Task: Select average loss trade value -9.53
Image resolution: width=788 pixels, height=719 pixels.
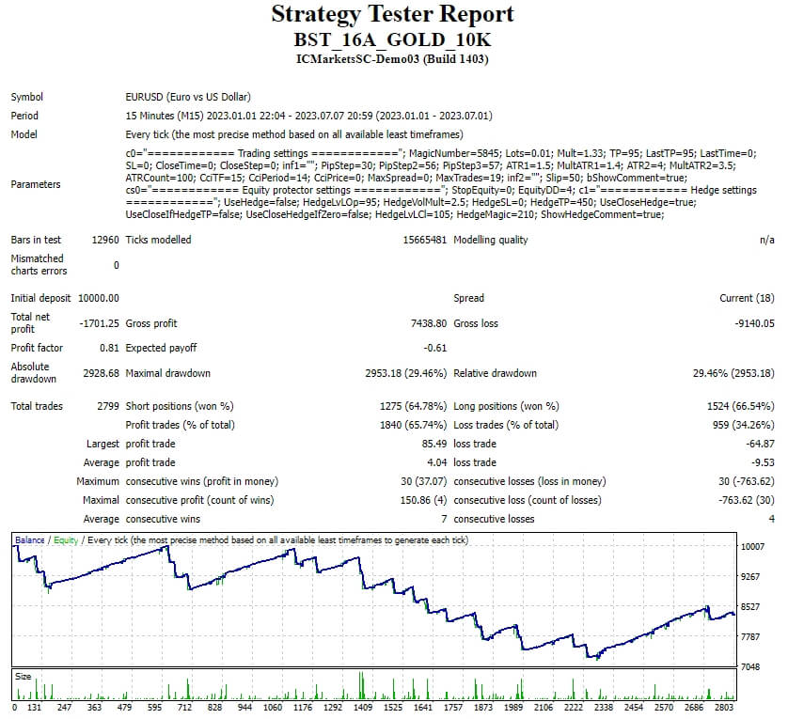Action: point(763,462)
